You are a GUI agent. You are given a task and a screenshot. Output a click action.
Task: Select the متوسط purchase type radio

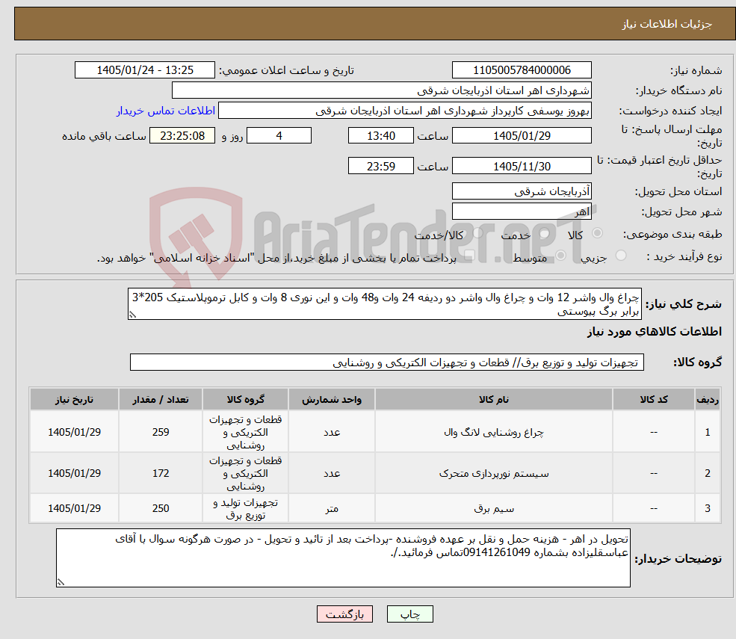(560, 256)
